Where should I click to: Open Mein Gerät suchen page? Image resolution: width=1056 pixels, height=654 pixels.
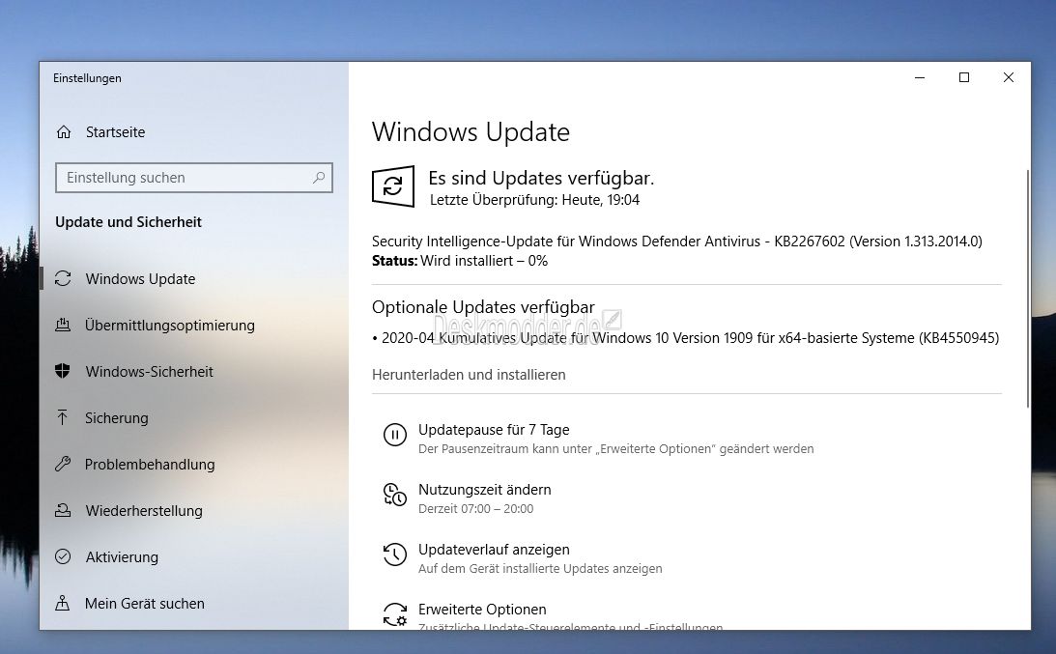[145, 604]
